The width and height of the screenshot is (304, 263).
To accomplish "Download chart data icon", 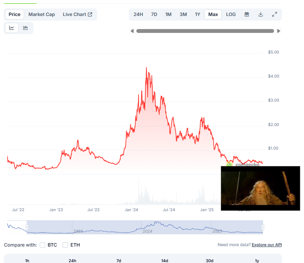I will point(261,14).
